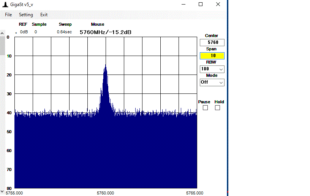Viewport: 310px width, 196px height.
Task: Close the GigaSt window
Action: 218,5
